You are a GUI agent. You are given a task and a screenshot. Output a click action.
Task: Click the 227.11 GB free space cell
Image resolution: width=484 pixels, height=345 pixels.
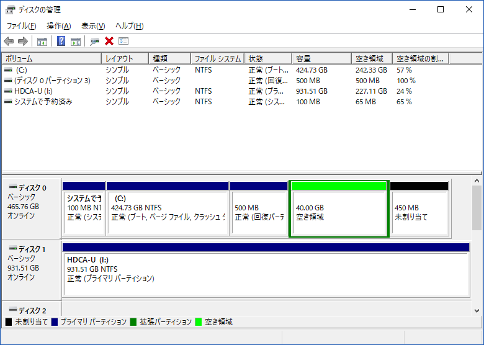click(x=371, y=91)
